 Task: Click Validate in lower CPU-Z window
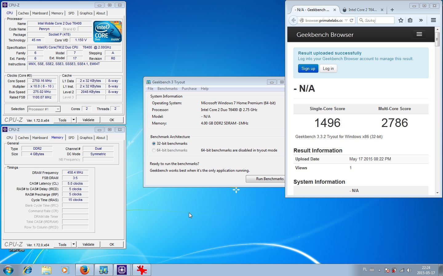[88, 244]
